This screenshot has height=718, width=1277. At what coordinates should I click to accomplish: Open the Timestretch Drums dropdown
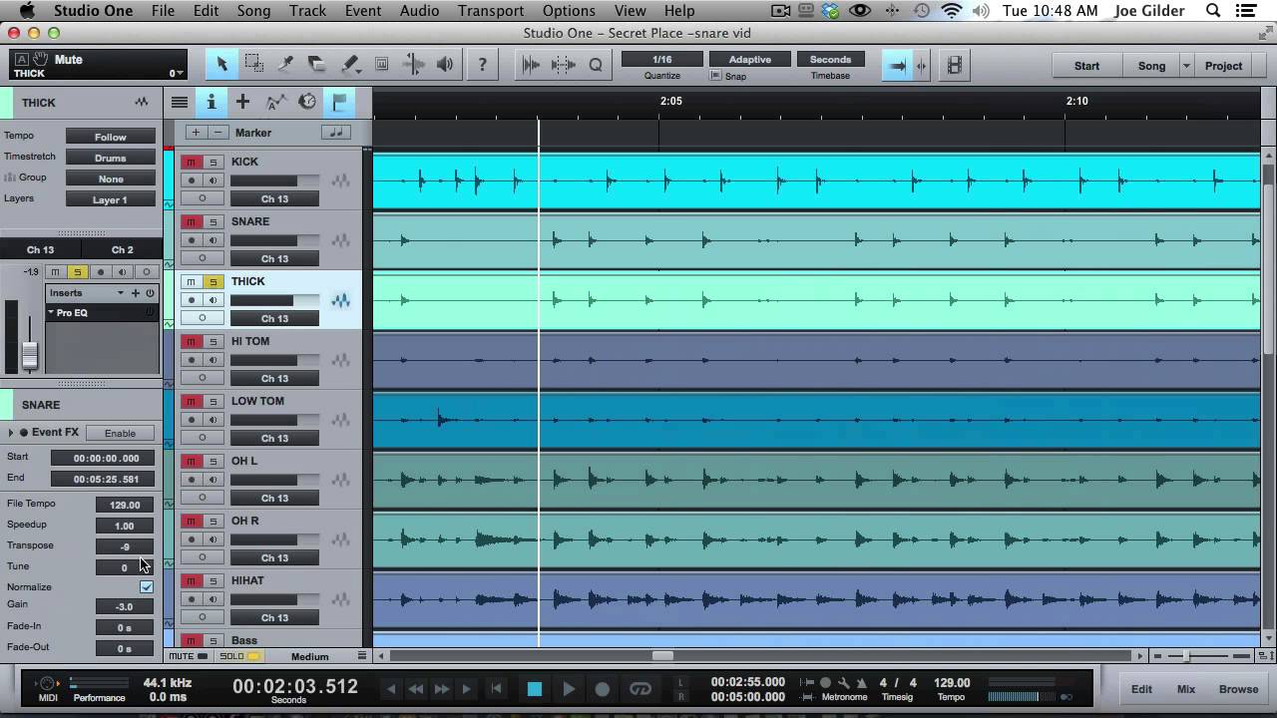point(111,158)
